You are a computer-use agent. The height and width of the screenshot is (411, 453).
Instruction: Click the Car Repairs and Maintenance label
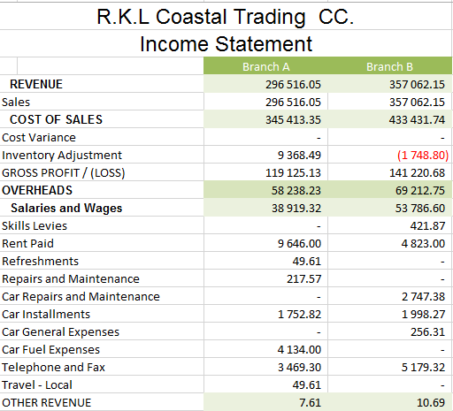[x=81, y=297]
